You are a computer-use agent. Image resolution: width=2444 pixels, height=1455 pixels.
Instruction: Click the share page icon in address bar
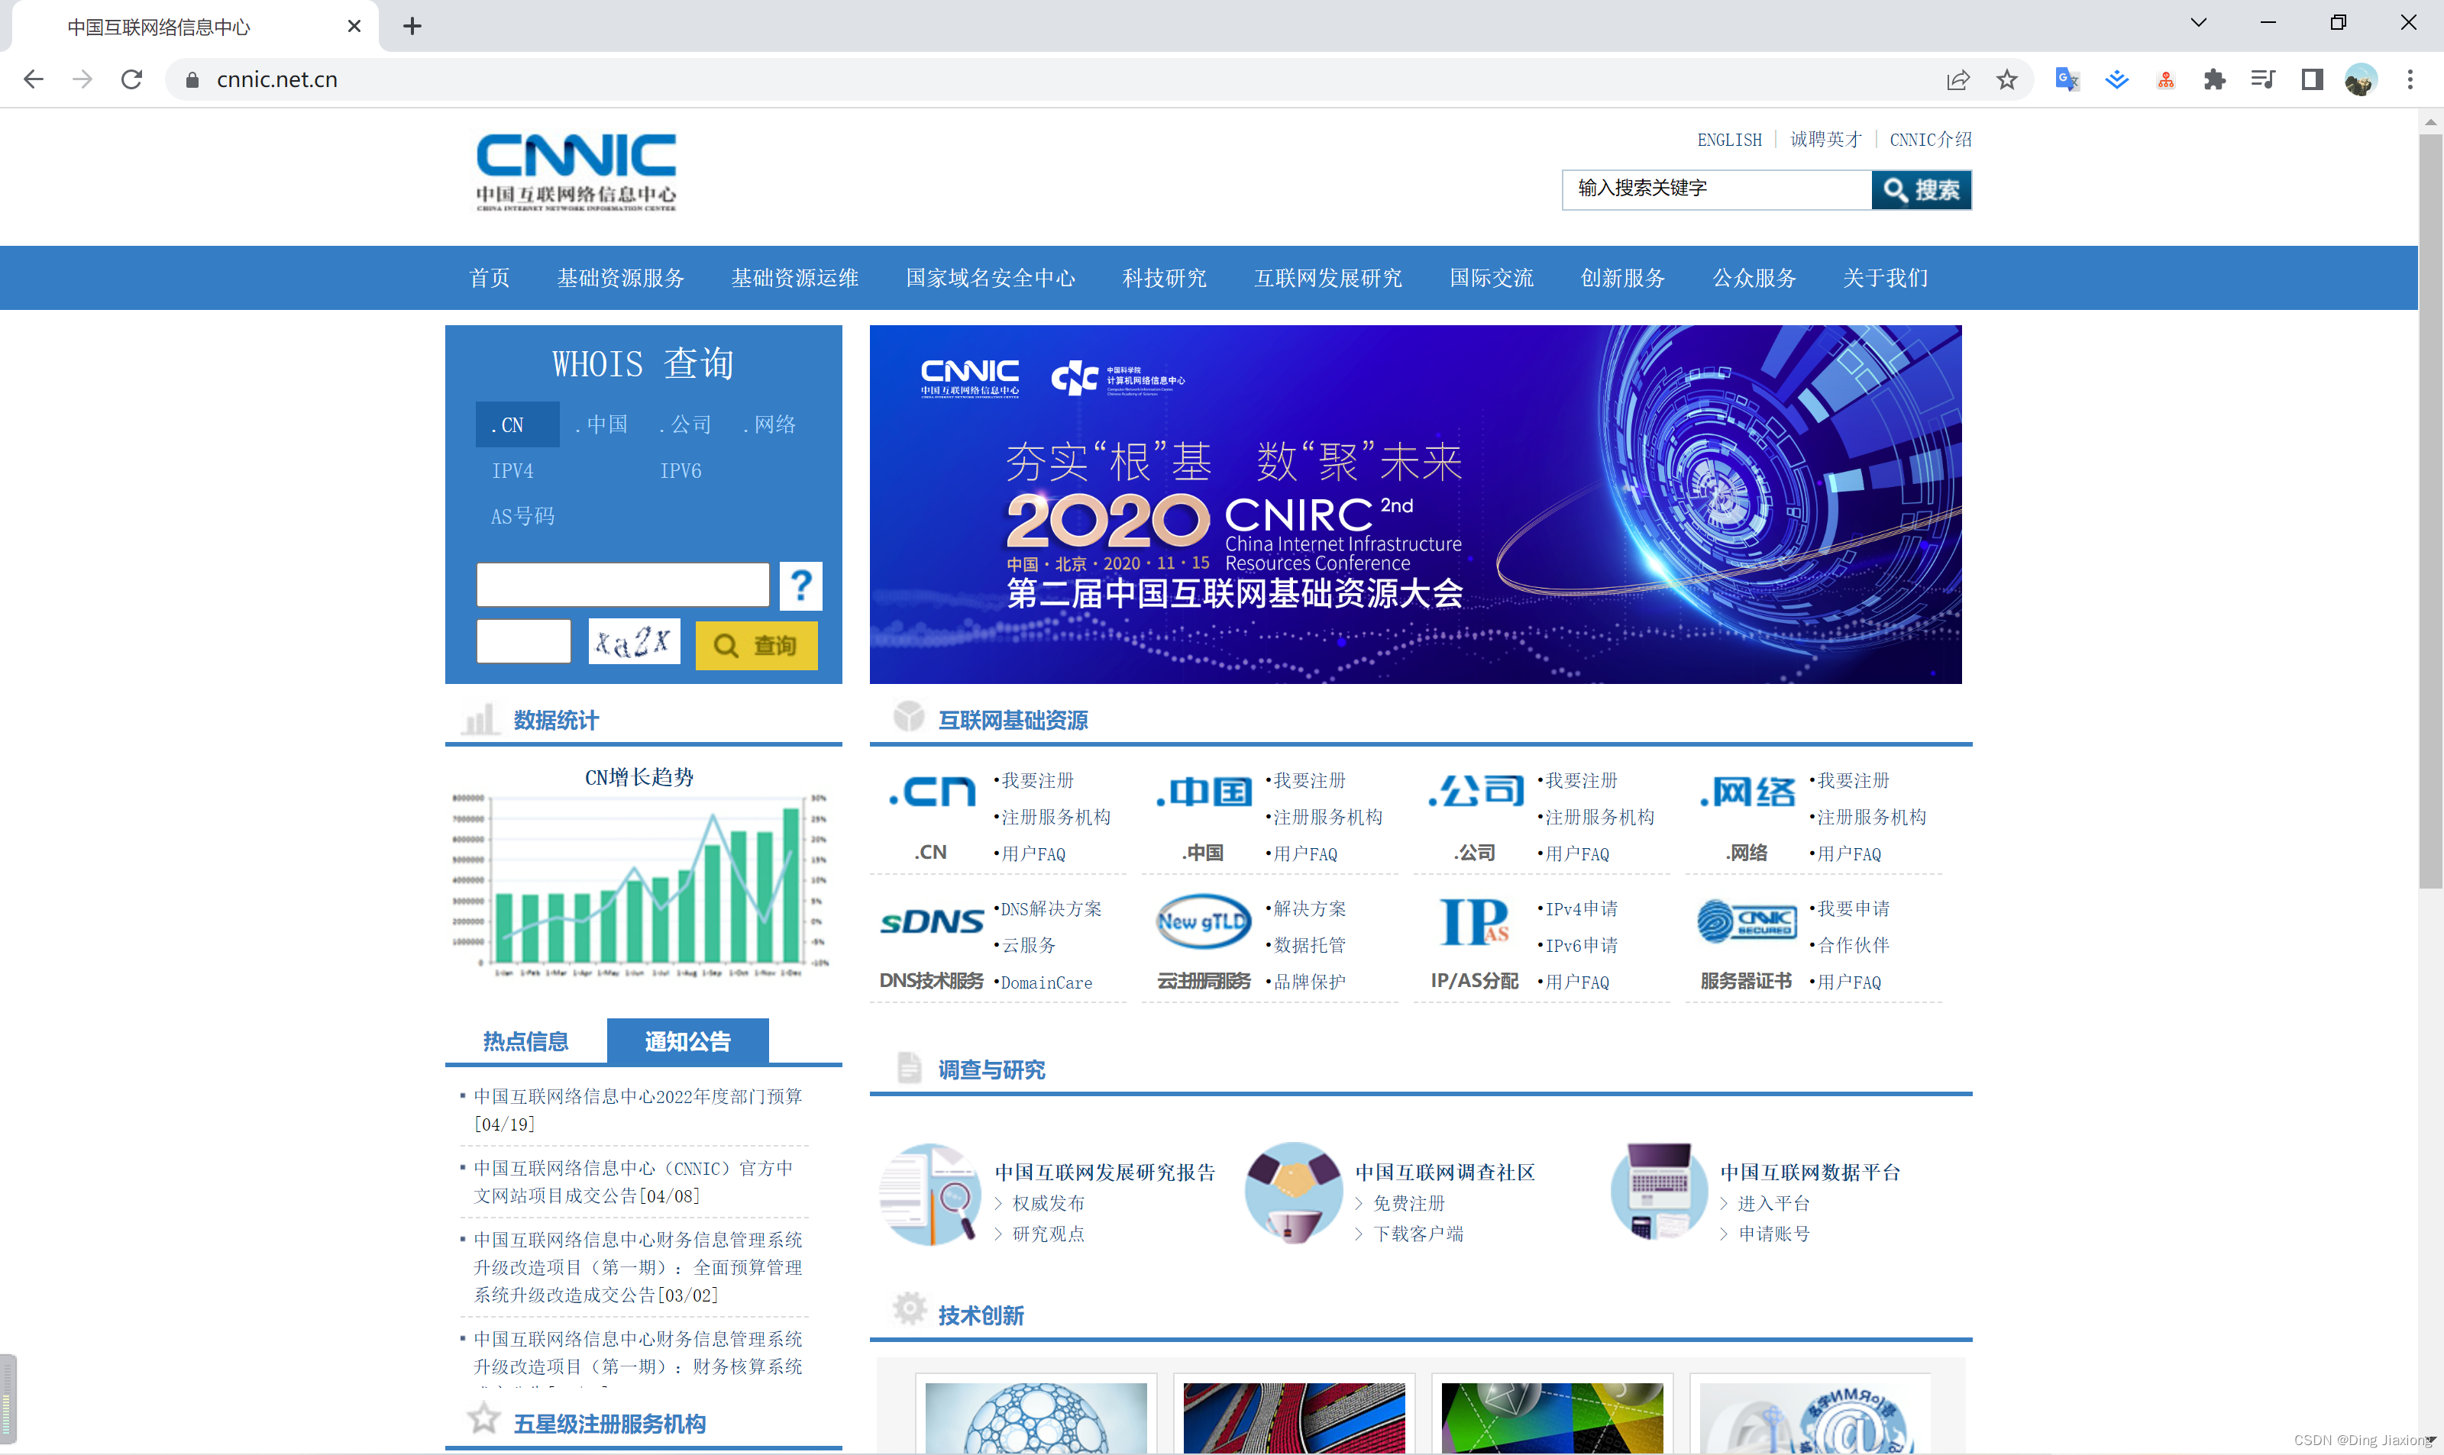click(x=1957, y=79)
